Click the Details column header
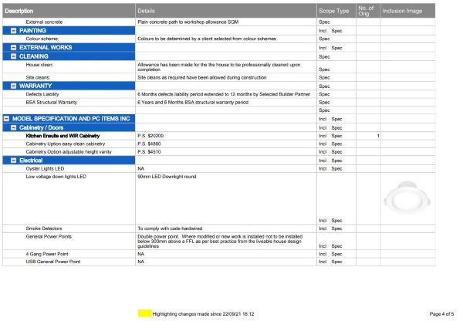 coord(226,11)
